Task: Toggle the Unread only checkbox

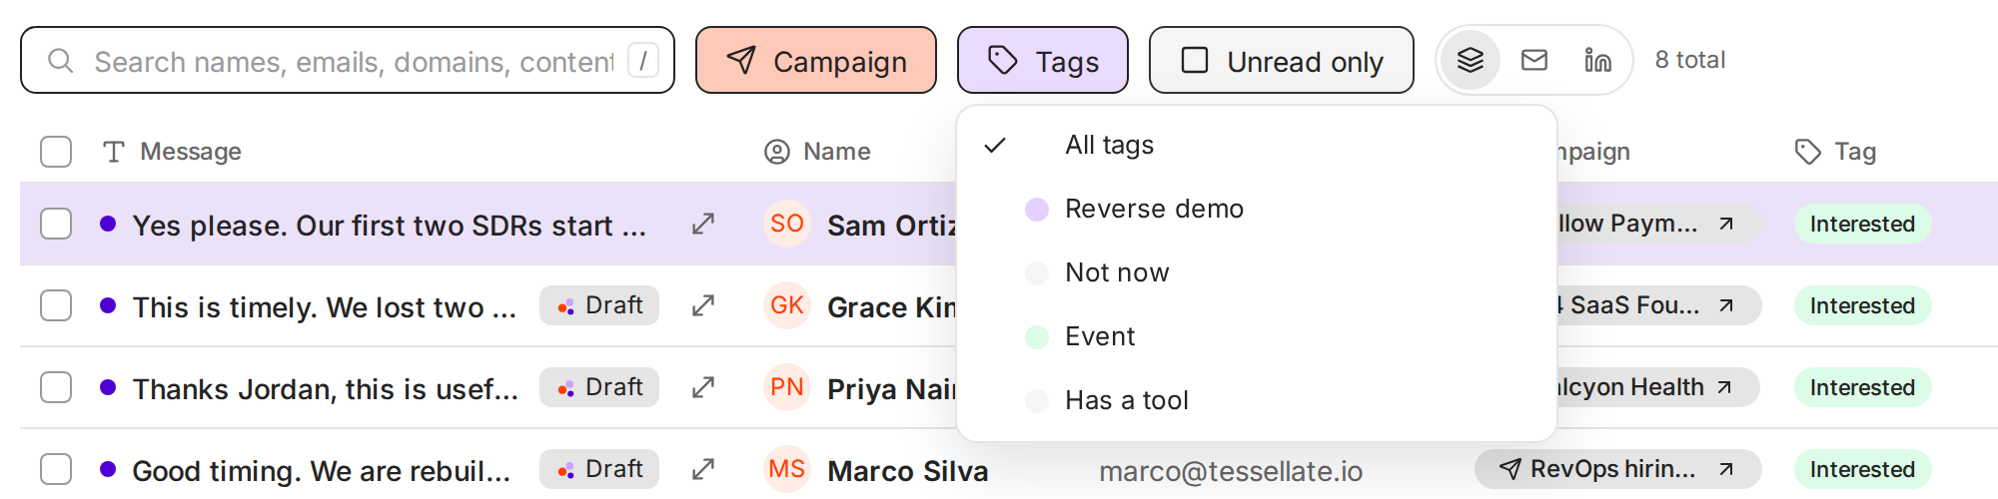Action: pyautogui.click(x=1281, y=60)
